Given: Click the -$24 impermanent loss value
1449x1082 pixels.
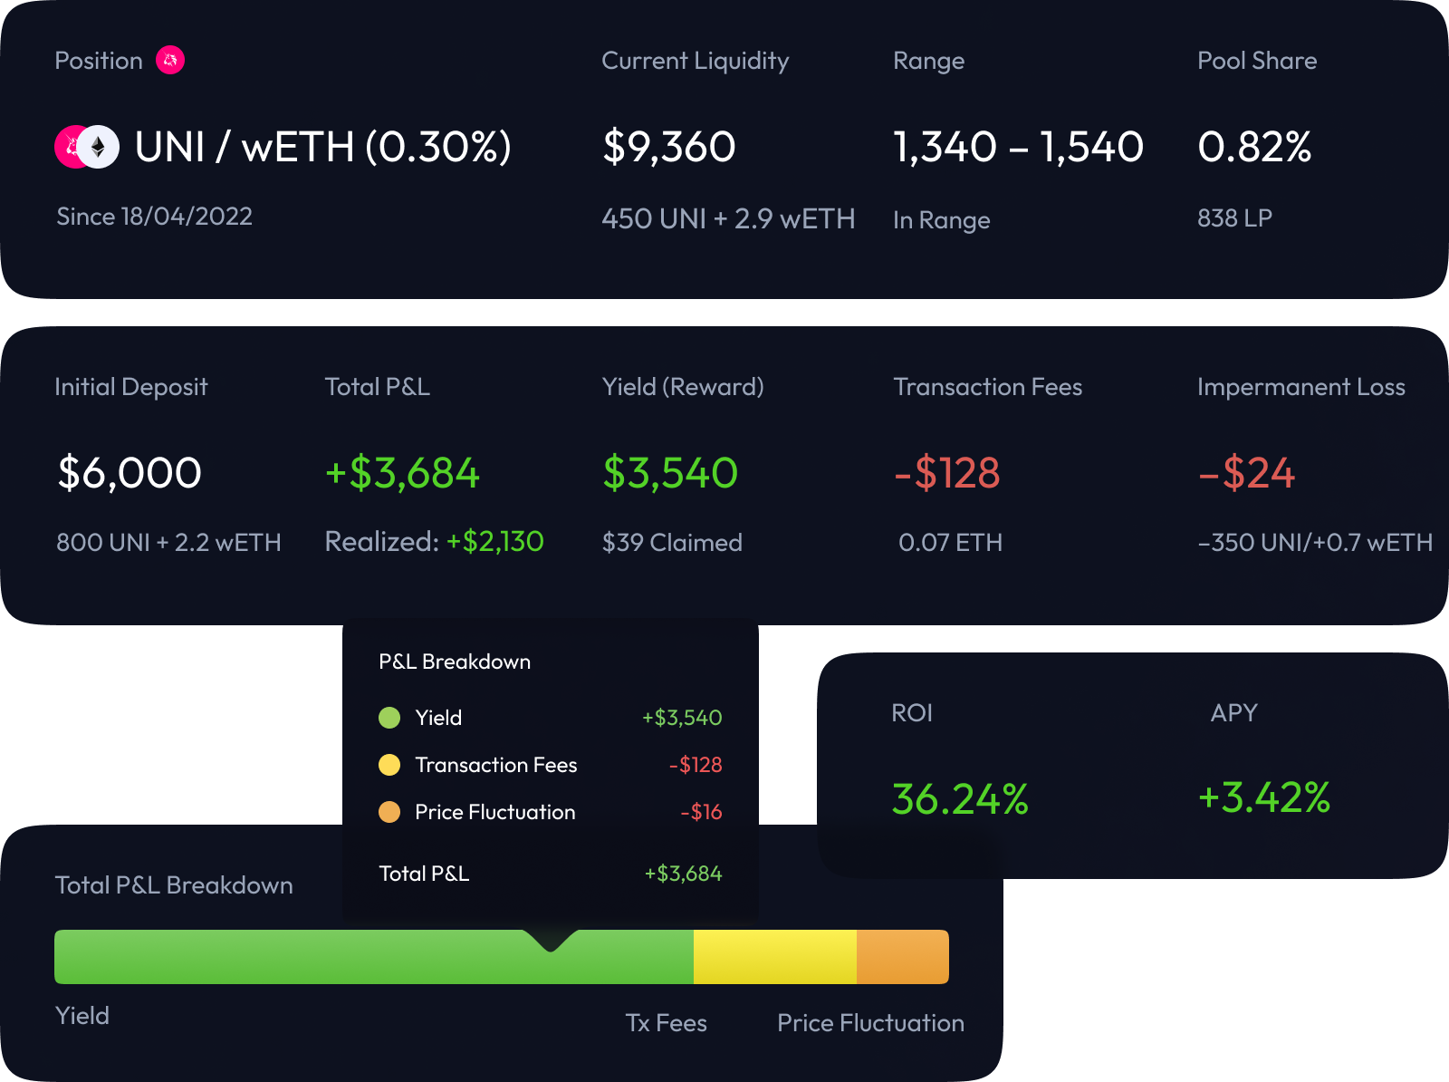Looking at the screenshot, I should pyautogui.click(x=1246, y=473).
